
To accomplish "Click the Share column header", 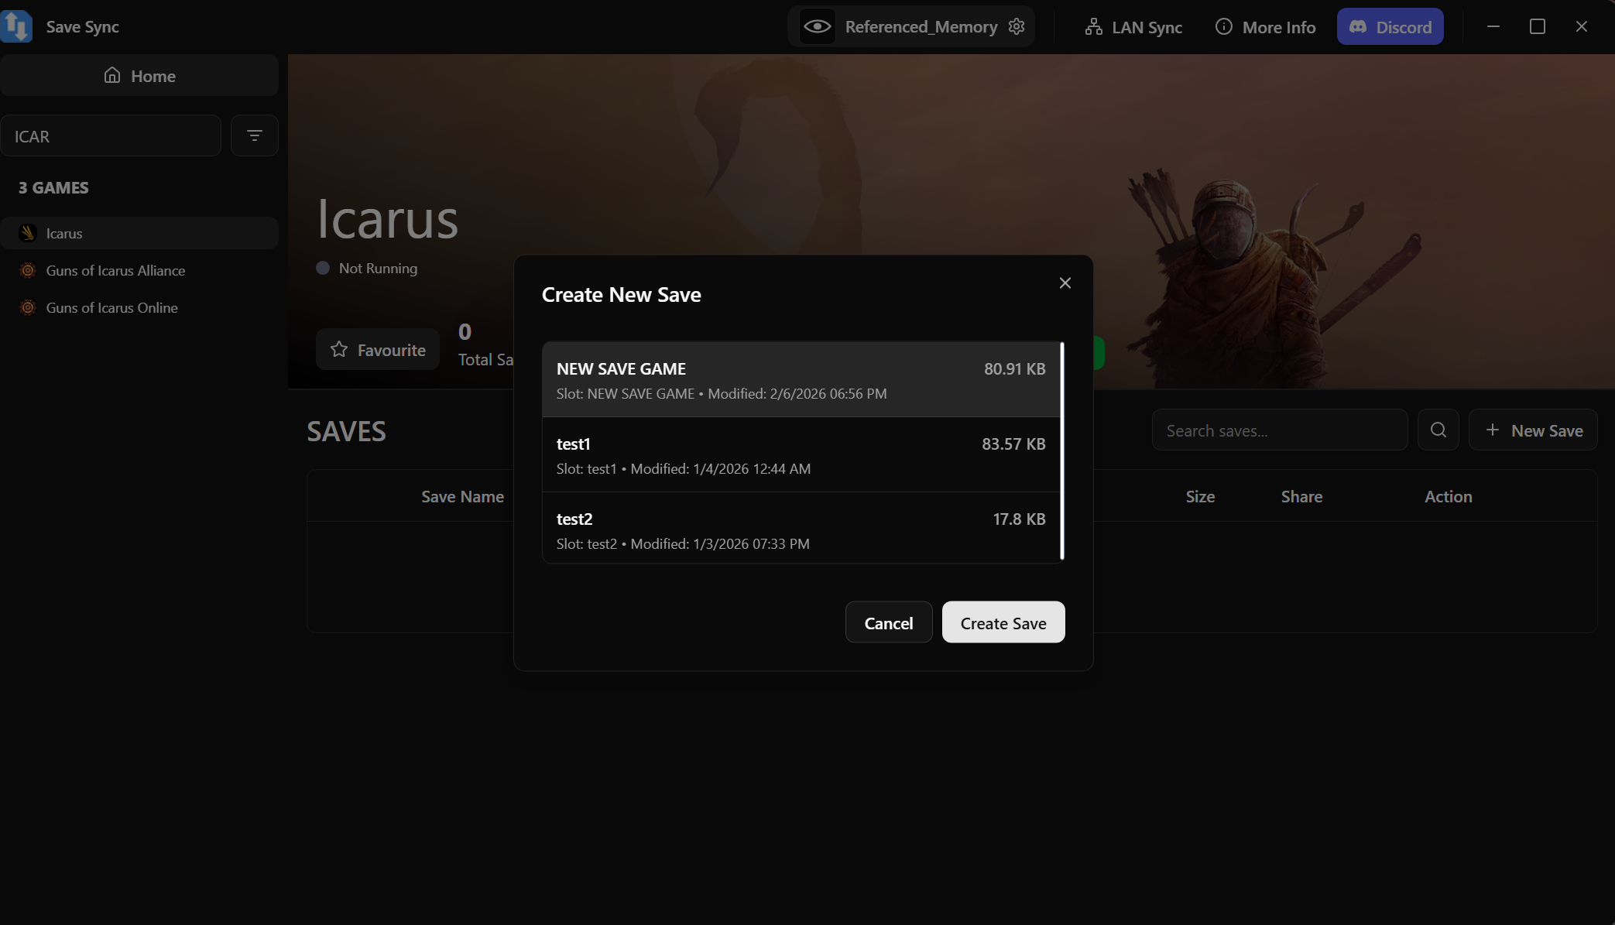I will 1301,497.
